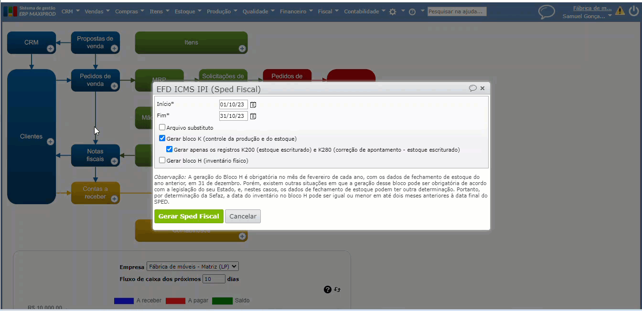Click Gerar Sped Fiscal button

189,216
